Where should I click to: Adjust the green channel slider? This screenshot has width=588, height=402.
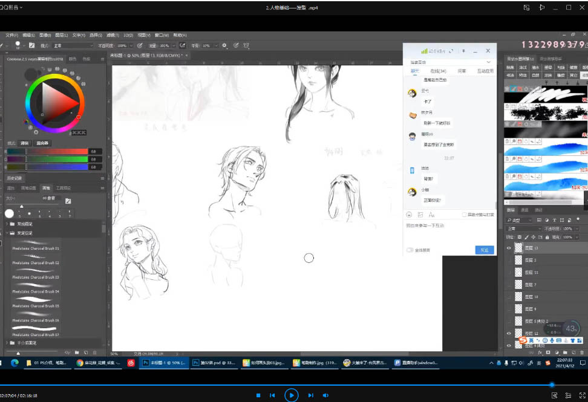tap(47, 159)
